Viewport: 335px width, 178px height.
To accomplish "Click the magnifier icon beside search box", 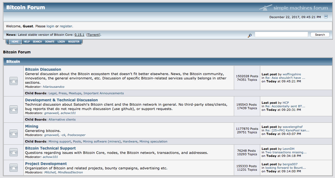I will point(250,35).
